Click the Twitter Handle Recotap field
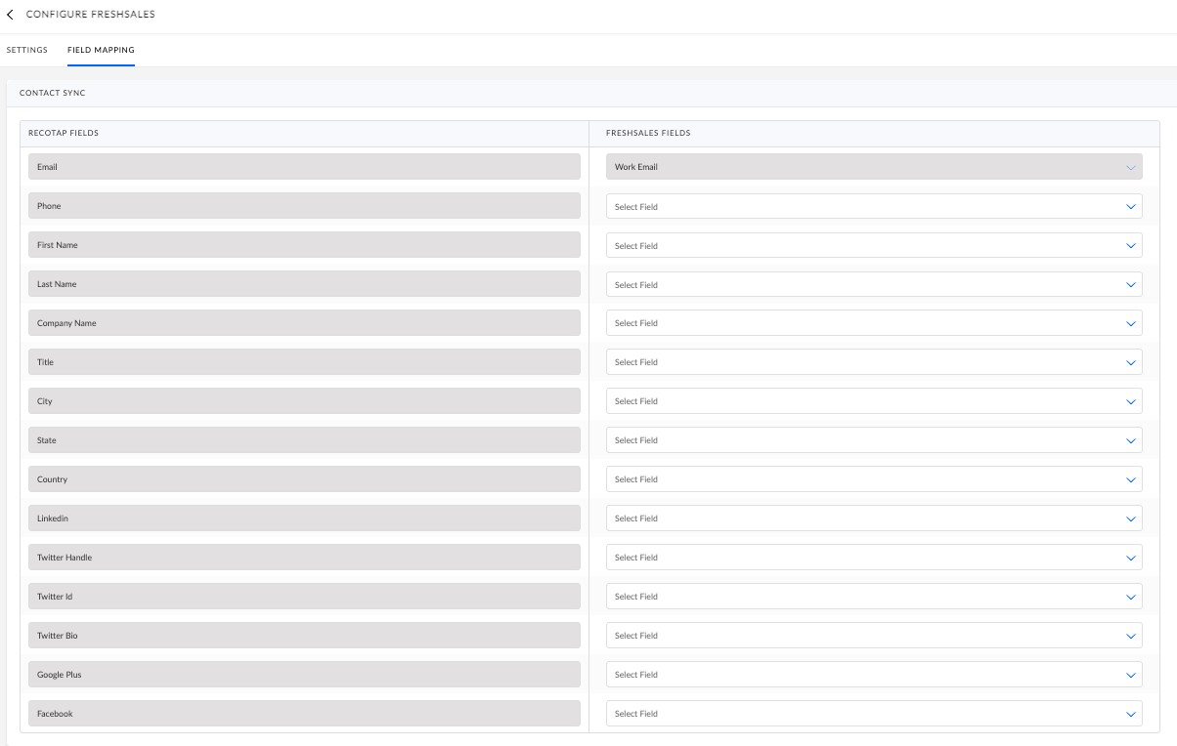Screen dimensions: 1177x746 304,558
